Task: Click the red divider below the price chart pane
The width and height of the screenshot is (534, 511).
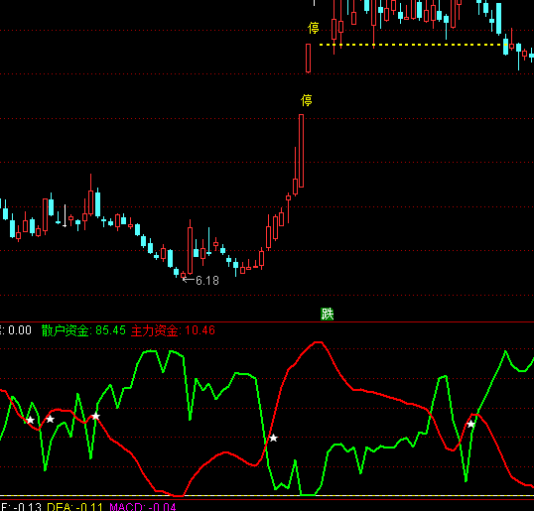Action: click(x=267, y=321)
